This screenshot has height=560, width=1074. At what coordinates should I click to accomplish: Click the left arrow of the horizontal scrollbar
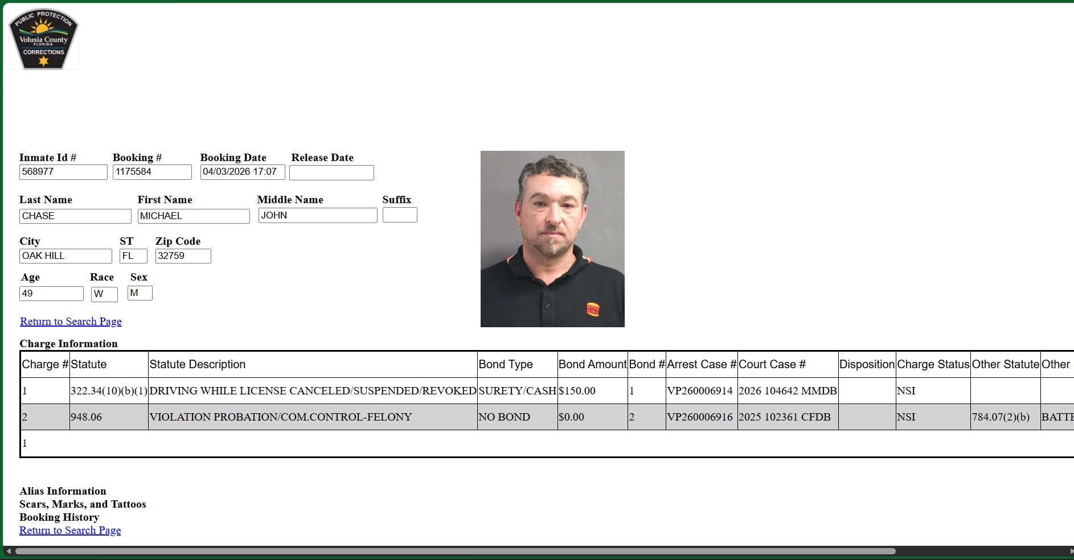pyautogui.click(x=8, y=551)
